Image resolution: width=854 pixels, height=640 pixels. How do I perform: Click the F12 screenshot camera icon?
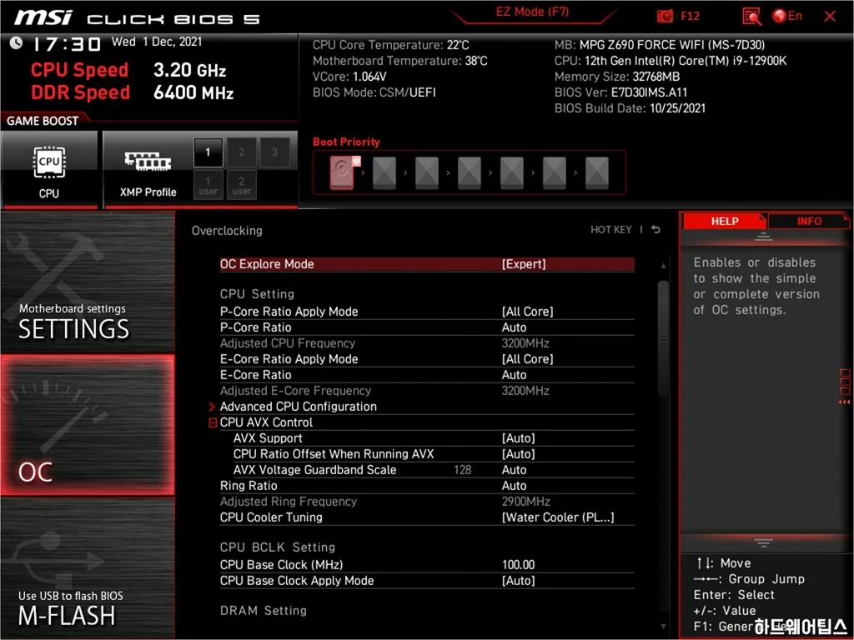(x=665, y=16)
